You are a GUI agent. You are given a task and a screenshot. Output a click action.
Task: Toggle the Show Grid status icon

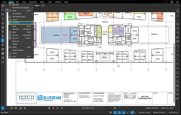click(x=110, y=113)
